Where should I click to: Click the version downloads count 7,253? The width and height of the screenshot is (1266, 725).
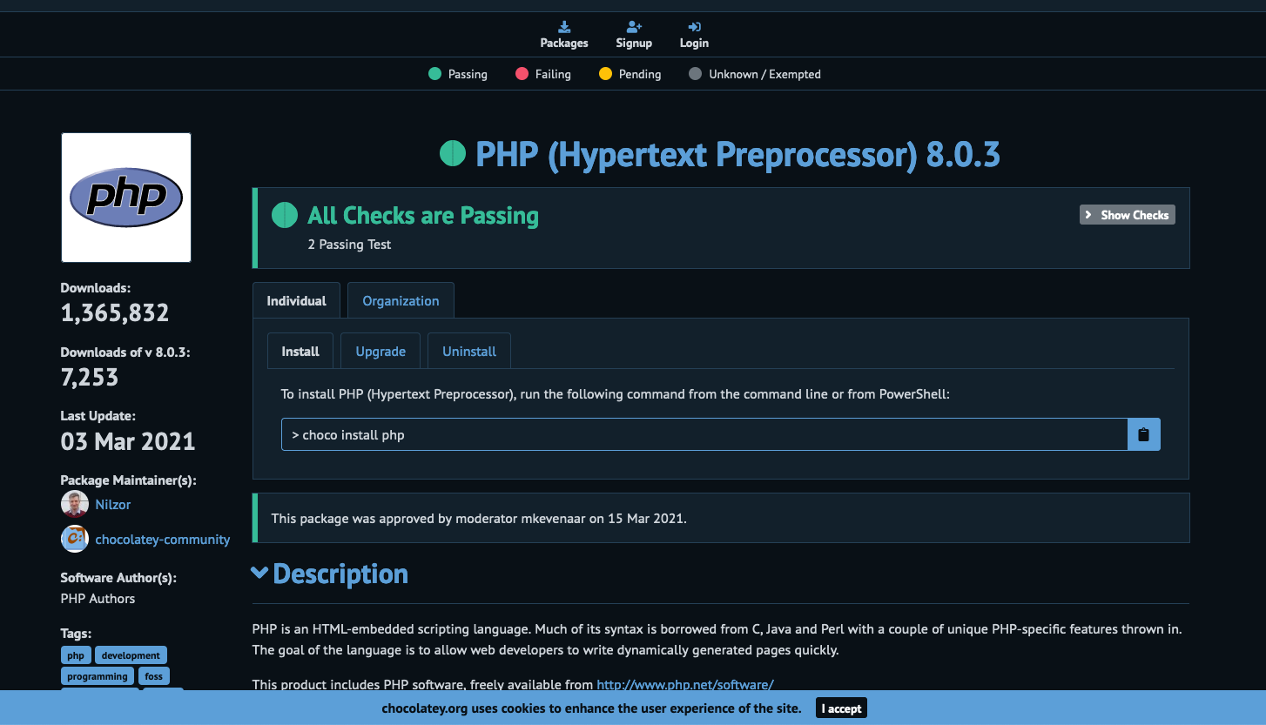[x=90, y=378]
